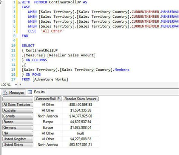Click the END keyword on line 8
This screenshot has width=179, height=155.
tap(25, 36)
